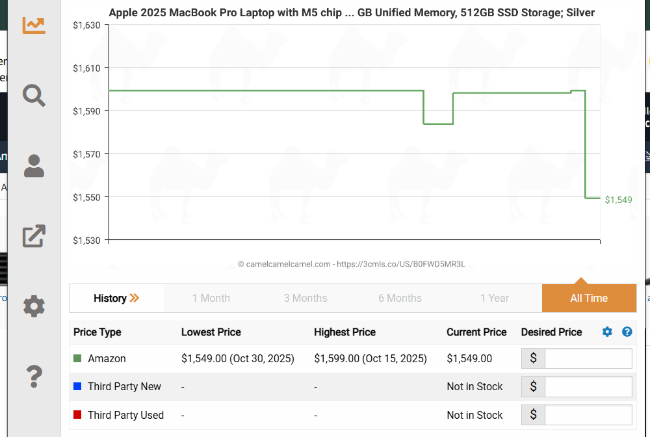
Task: Focus the Third Party New desired price field
Action: 588,387
